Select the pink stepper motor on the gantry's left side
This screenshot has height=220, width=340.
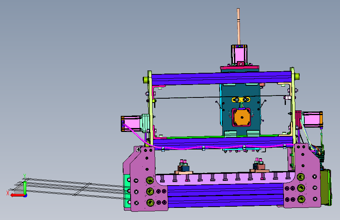[131, 124]
